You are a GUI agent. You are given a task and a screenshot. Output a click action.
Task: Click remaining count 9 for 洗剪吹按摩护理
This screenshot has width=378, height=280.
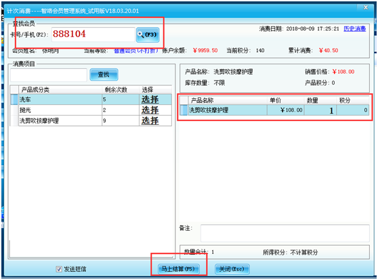(x=121, y=120)
